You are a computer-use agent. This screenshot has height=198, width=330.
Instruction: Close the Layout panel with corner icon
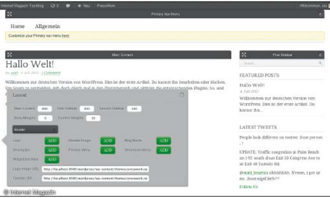(x=182, y=95)
